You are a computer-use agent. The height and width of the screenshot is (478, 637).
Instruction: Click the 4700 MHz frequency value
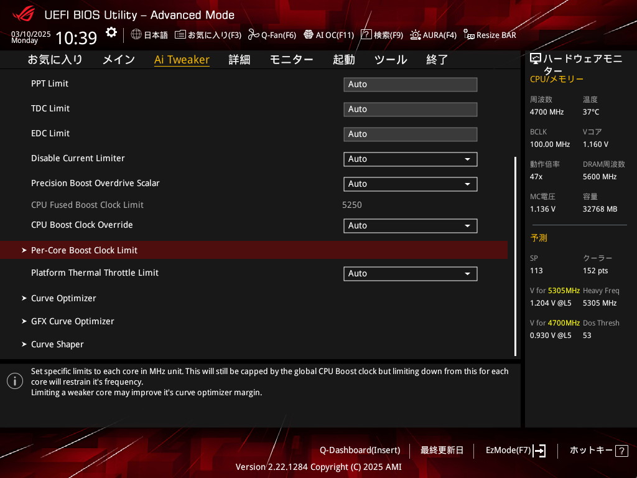coord(547,112)
